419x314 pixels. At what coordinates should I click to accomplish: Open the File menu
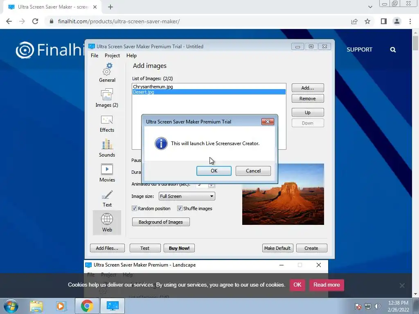(x=95, y=56)
